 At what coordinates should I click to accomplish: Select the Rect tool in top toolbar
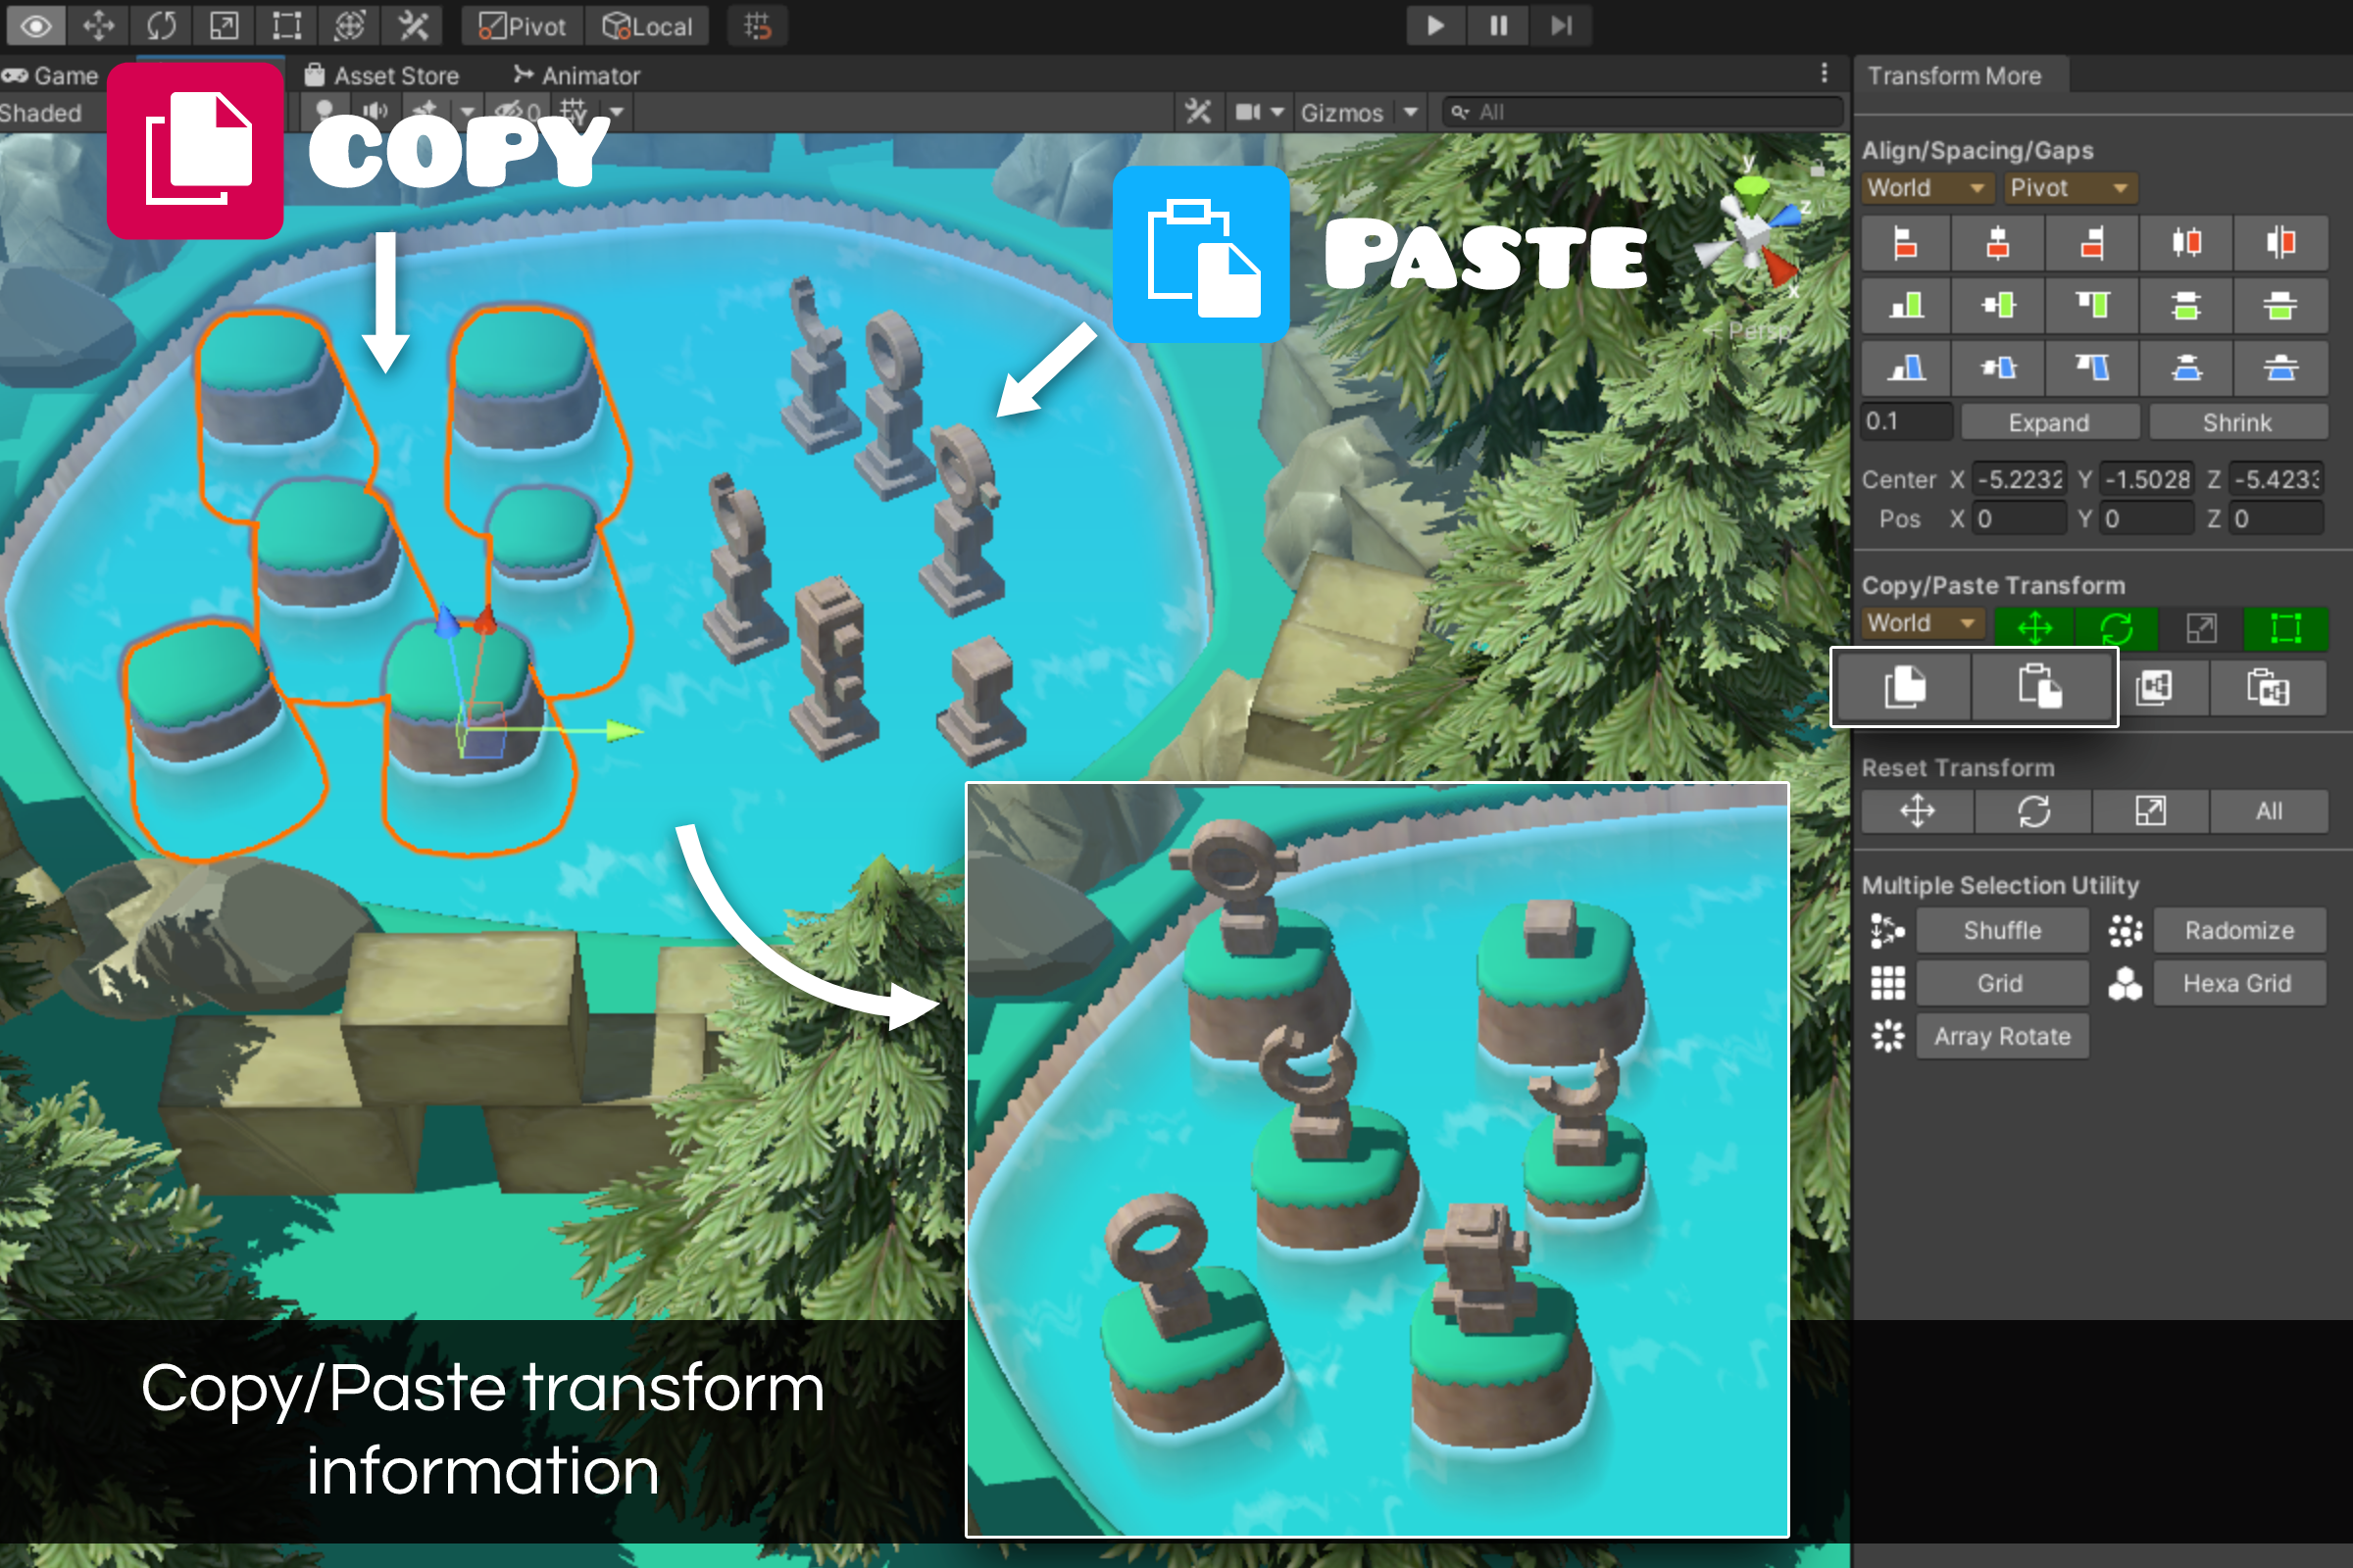coord(287,25)
